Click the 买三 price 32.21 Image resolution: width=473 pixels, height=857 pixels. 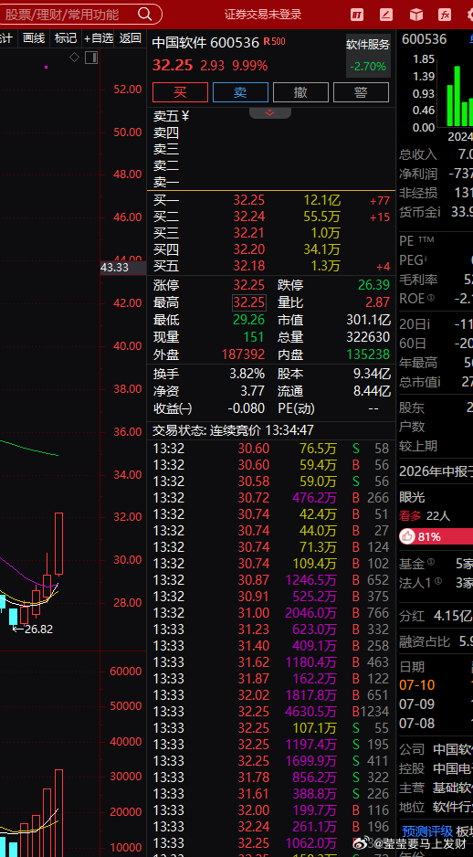tap(248, 233)
